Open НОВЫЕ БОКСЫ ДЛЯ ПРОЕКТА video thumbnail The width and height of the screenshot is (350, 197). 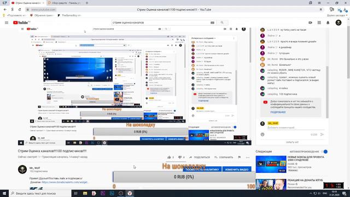(x=271, y=164)
